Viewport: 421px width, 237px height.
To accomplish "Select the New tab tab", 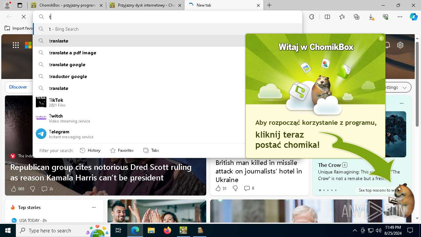I will 224,5.
